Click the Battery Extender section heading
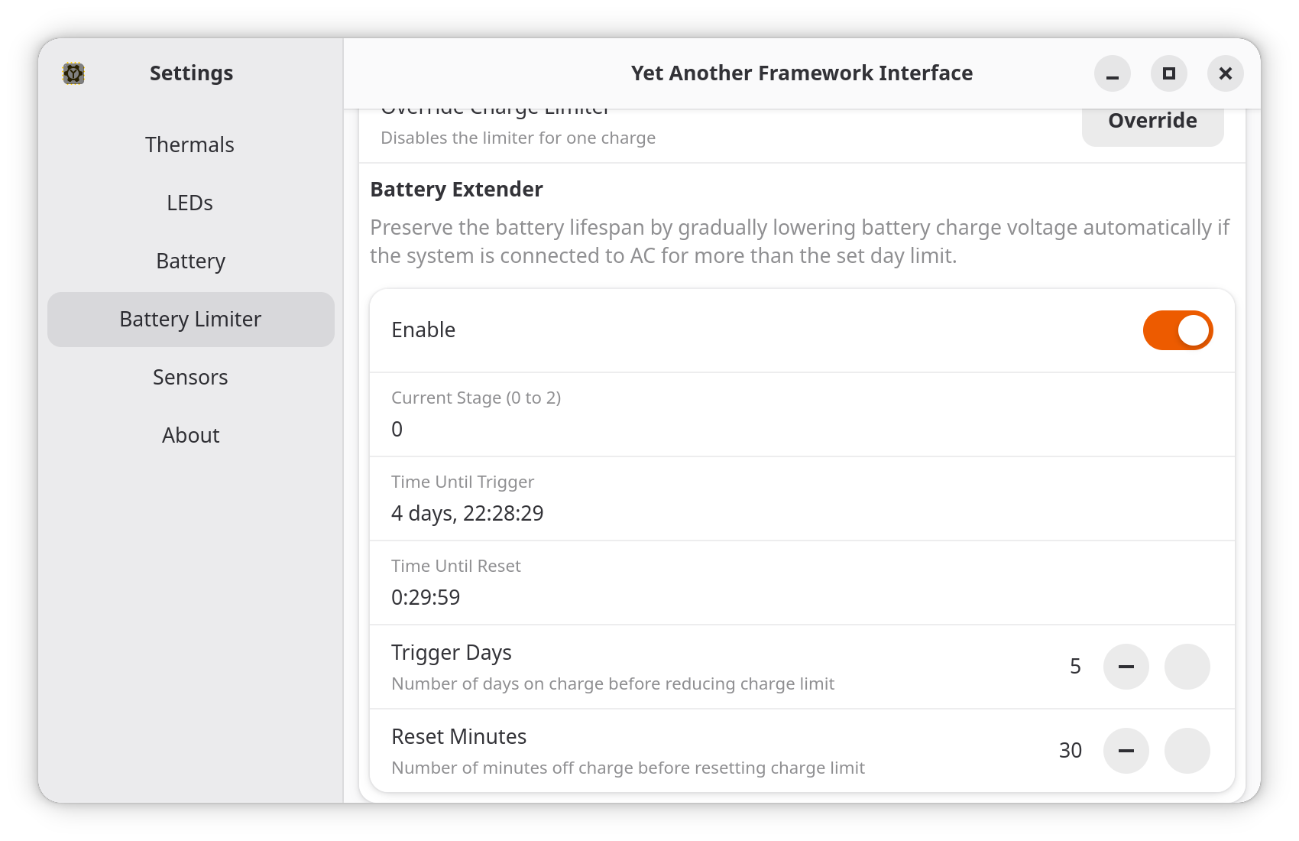Viewport: 1299px width, 841px height. [x=456, y=189]
